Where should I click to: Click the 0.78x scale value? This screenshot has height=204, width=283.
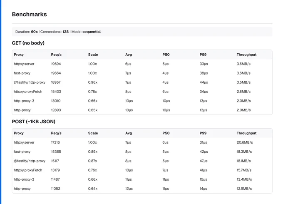[x=92, y=92]
